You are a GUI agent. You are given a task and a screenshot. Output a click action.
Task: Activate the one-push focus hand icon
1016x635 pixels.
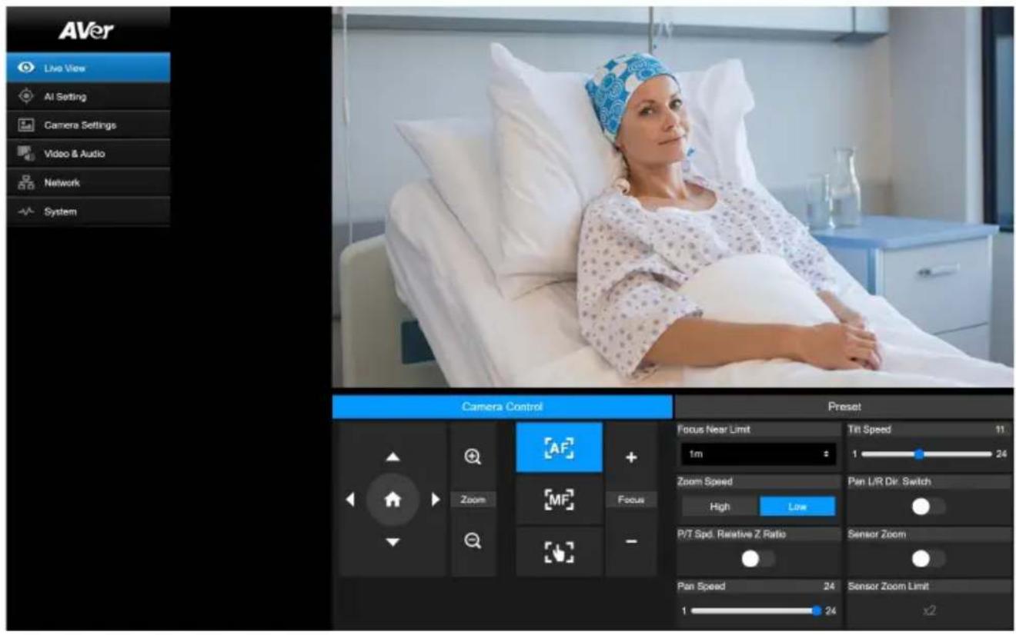pyautogui.click(x=560, y=552)
